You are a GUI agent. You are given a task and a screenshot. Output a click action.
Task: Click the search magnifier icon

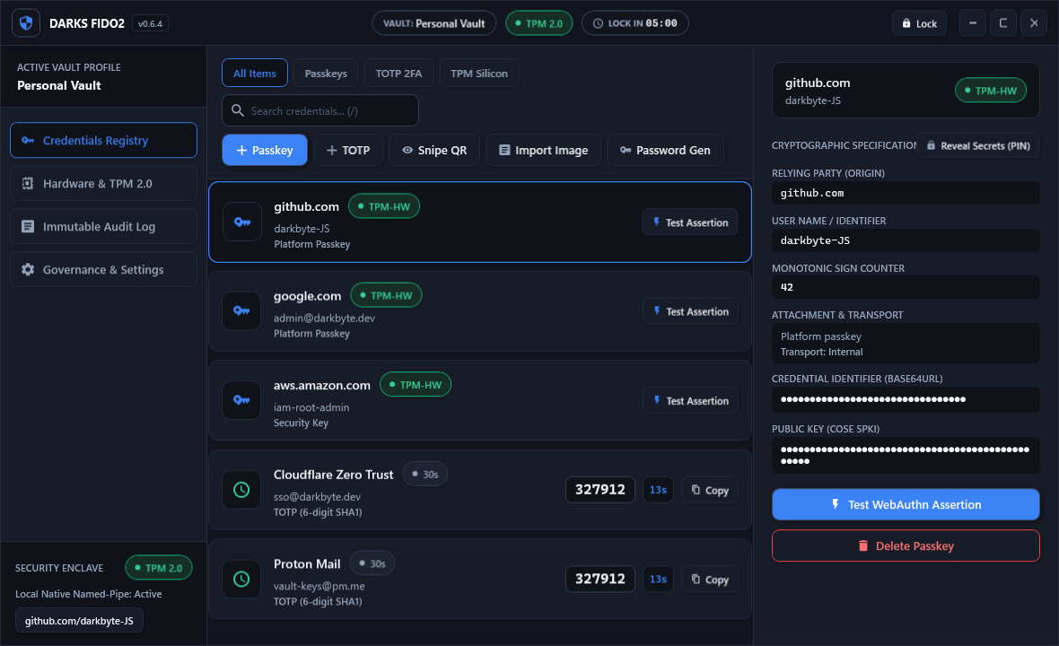click(237, 110)
